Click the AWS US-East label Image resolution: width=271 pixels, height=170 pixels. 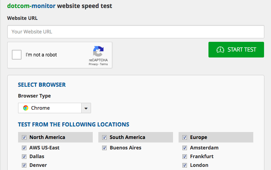tap(44, 148)
